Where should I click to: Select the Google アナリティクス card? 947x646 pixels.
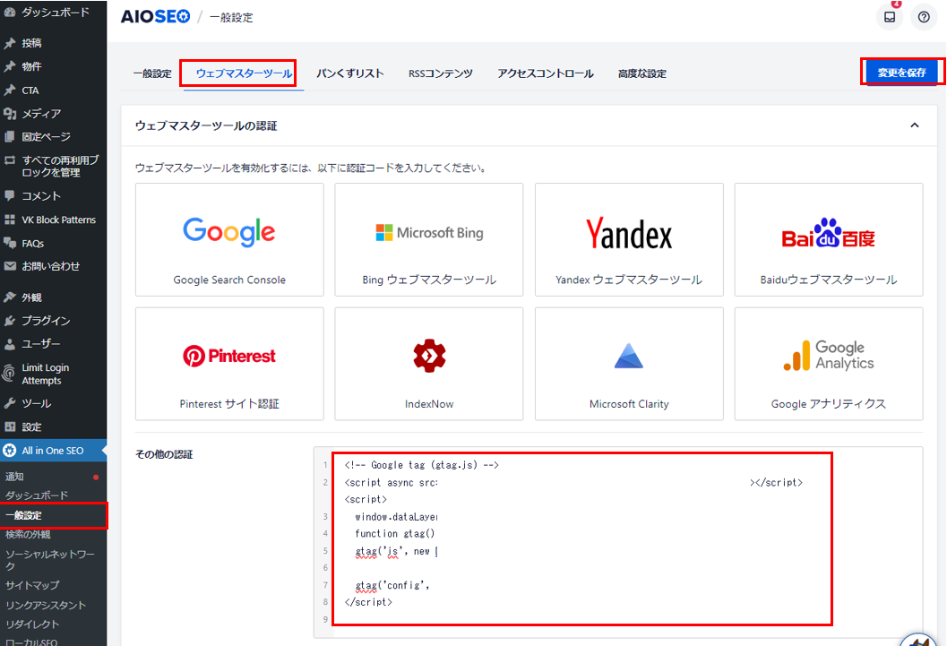click(x=829, y=364)
